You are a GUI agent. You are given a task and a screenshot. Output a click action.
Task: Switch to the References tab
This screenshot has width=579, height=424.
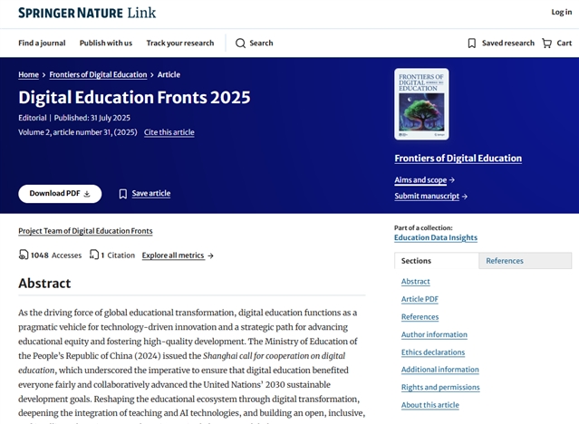pos(505,261)
